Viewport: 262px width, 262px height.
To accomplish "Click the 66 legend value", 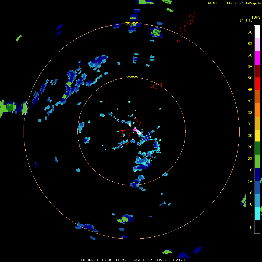I will pyautogui.click(x=250, y=32).
